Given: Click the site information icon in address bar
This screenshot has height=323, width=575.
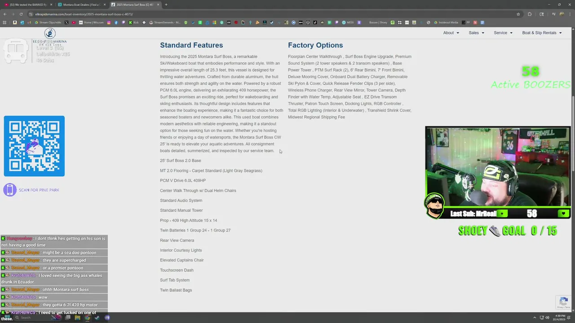Looking at the screenshot, I should coord(31,14).
